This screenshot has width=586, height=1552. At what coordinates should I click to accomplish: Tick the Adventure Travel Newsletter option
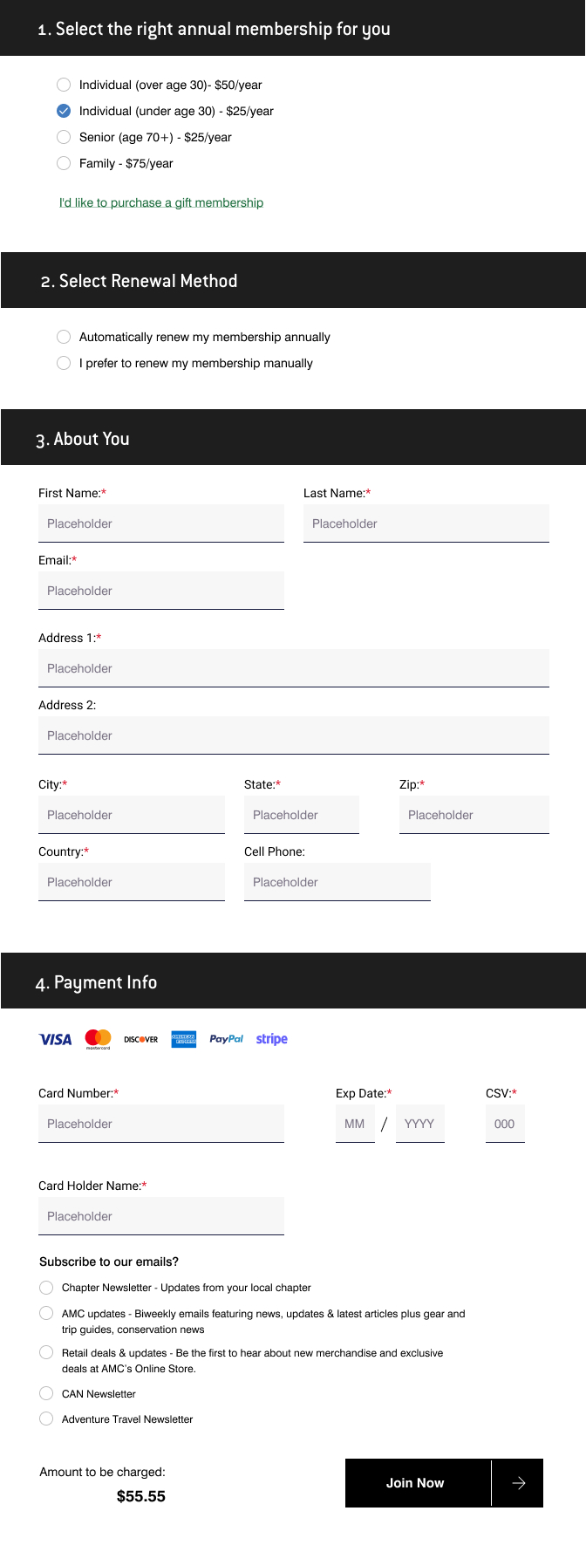(x=46, y=1419)
